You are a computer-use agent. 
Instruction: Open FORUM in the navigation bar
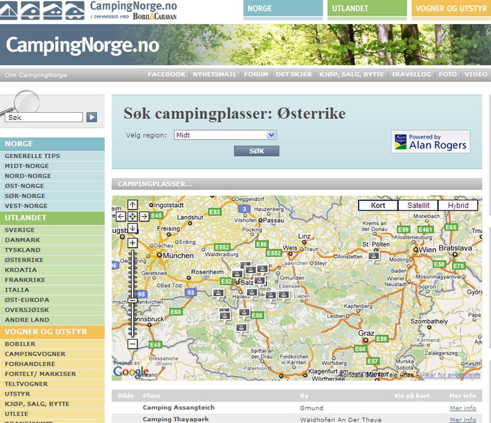point(256,75)
